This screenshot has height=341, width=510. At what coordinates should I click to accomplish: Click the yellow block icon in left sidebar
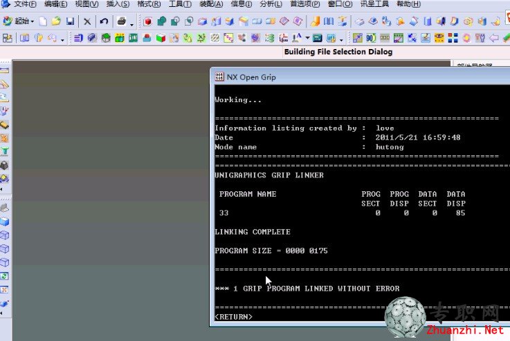(x=5, y=124)
